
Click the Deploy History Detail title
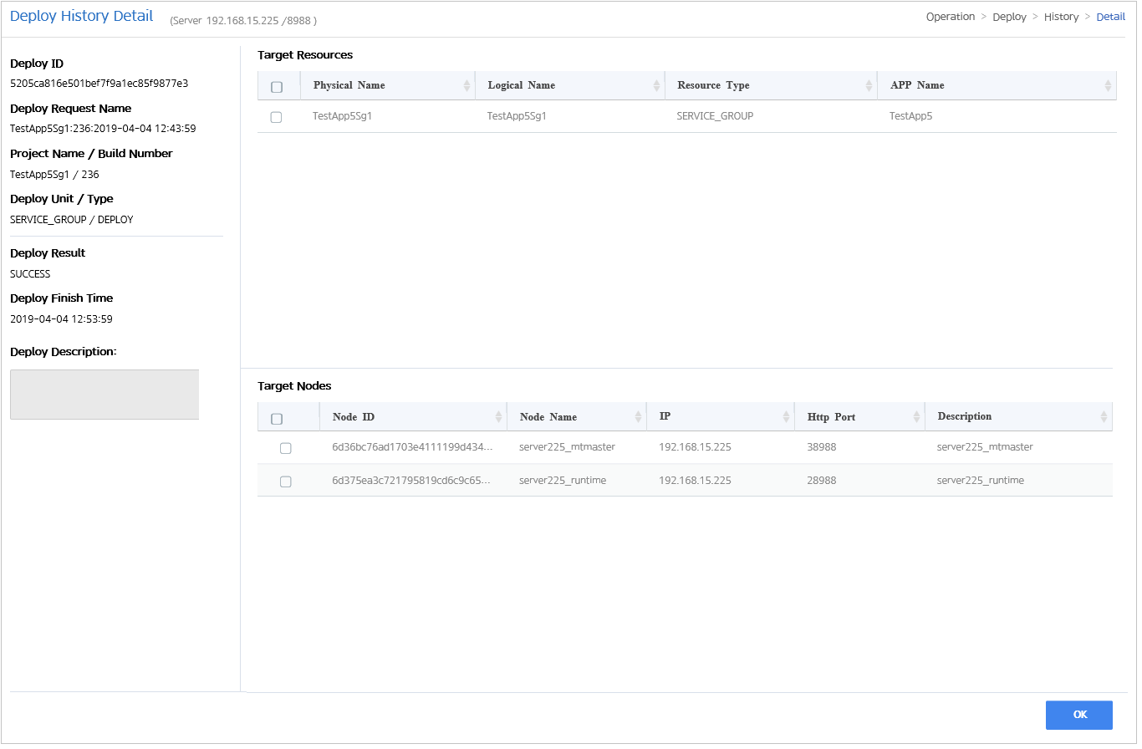(81, 16)
